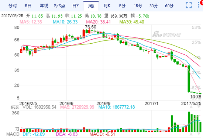Click the VOL: 1692950.54 label
Viewport: 203px width, 138px height.
[39, 107]
